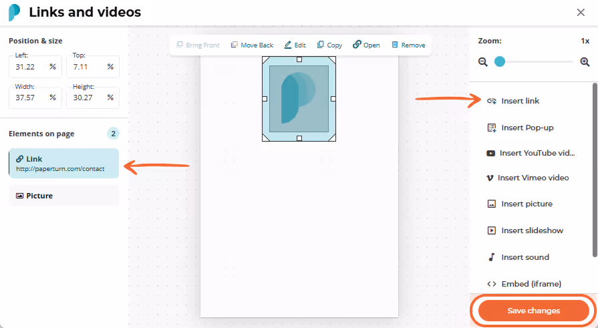The height and width of the screenshot is (328, 598).
Task: Click the Move Back layers icon
Action: tap(234, 45)
